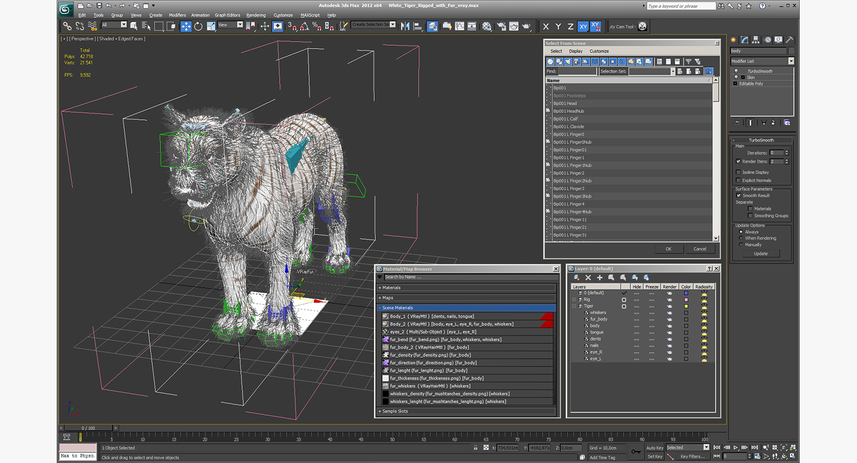Click the Tiger layer yellow color swatch
Viewport: 857px width, 463px height.
pos(686,306)
